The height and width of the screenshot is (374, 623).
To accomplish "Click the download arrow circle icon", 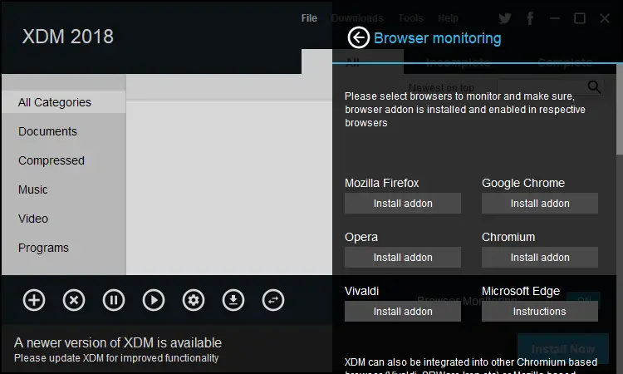I will tap(233, 300).
